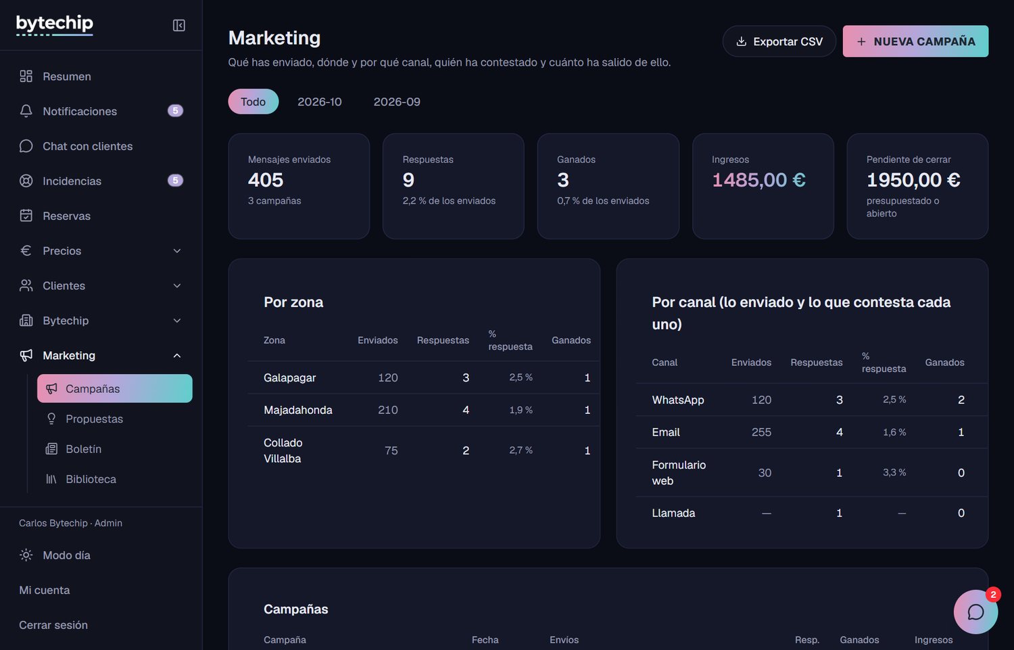Click the Marketing megaphone icon
The width and height of the screenshot is (1014, 650).
point(26,355)
